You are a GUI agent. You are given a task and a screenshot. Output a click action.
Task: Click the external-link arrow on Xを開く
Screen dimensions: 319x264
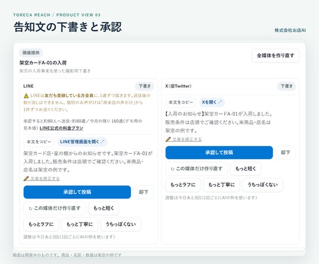pos(220,102)
